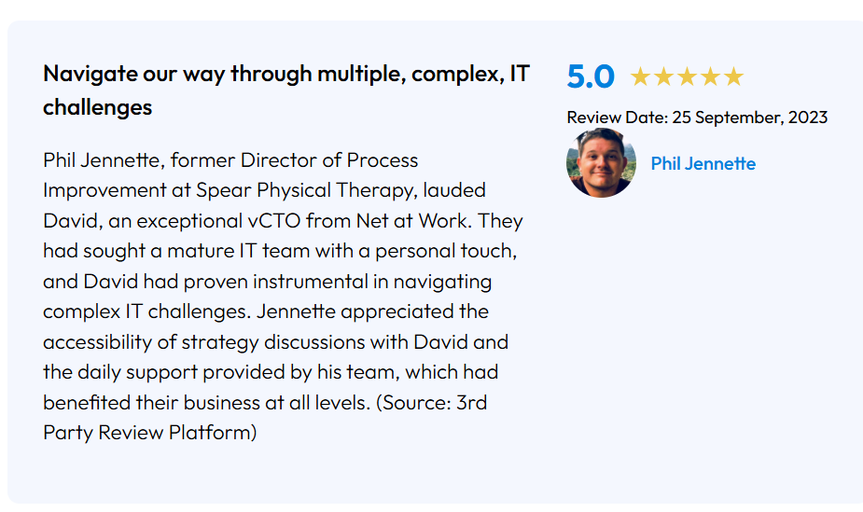The height and width of the screenshot is (512, 863).
Task: Click "Spear Physical Therapy" in the review text
Action: pos(305,190)
